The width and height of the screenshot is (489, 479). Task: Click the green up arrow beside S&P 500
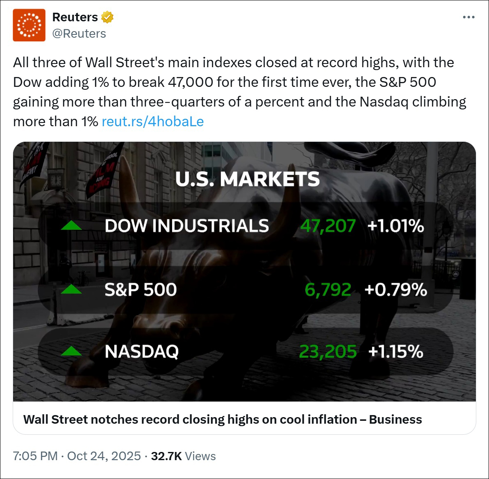pyautogui.click(x=71, y=290)
